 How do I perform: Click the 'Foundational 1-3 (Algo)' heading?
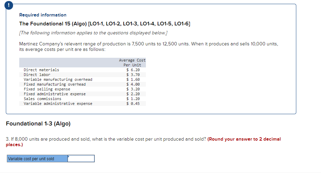point(38,123)
